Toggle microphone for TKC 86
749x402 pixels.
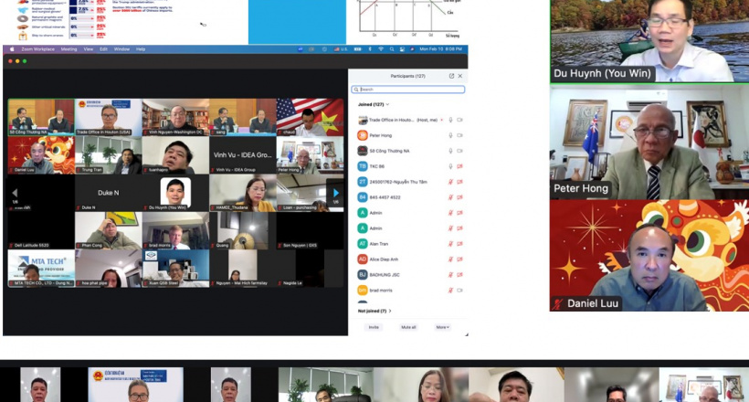click(x=450, y=166)
